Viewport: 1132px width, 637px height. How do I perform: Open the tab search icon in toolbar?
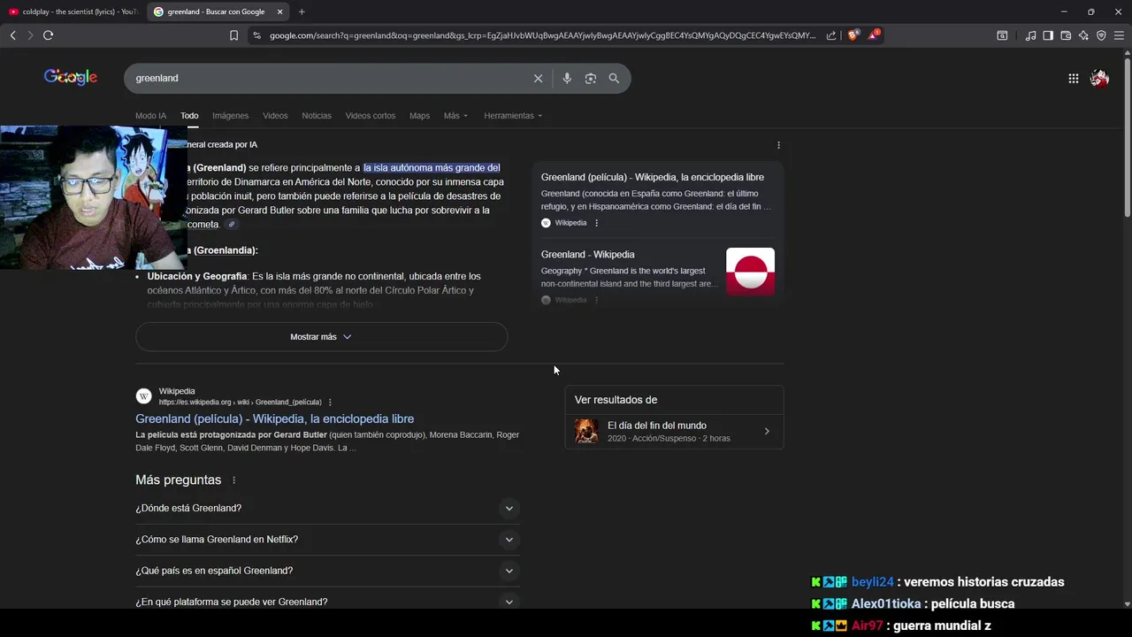click(x=1002, y=35)
